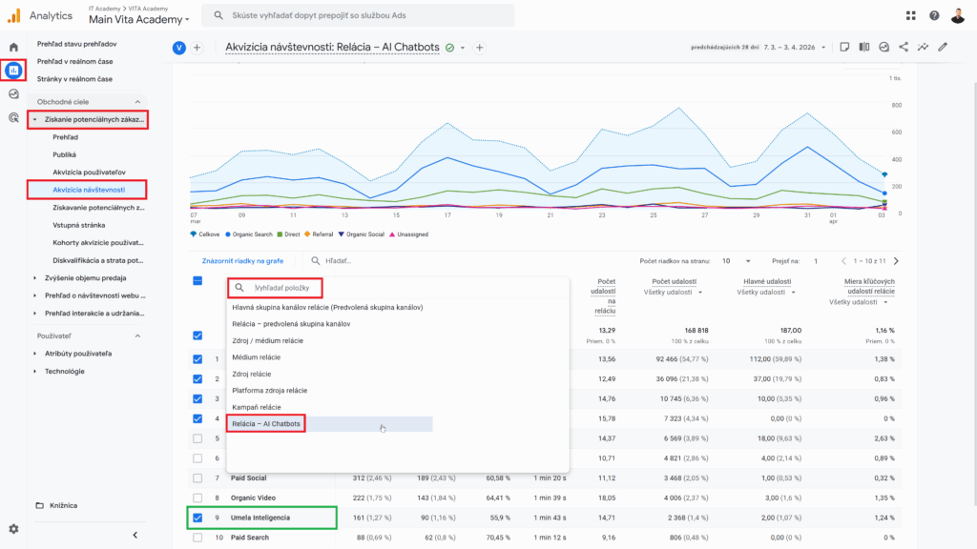
Task: Open the Home icon in the left rail
Action: (13, 48)
